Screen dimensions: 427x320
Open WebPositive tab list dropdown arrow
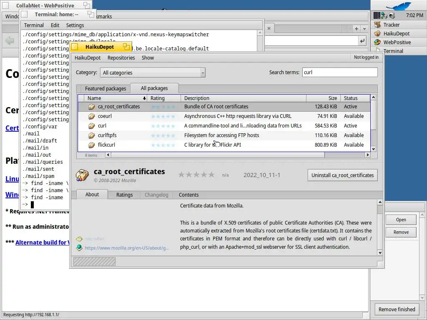click(364, 28)
